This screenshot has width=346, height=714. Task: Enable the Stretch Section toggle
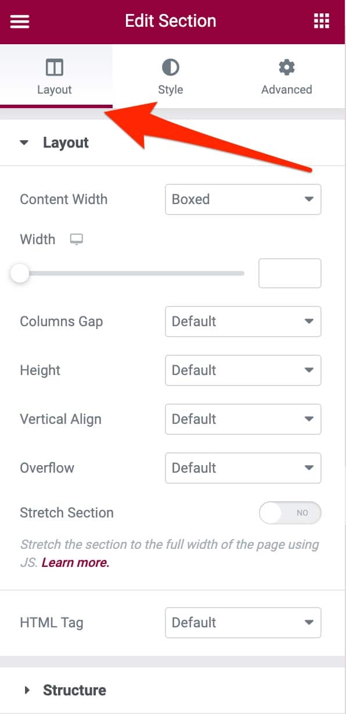click(x=290, y=513)
